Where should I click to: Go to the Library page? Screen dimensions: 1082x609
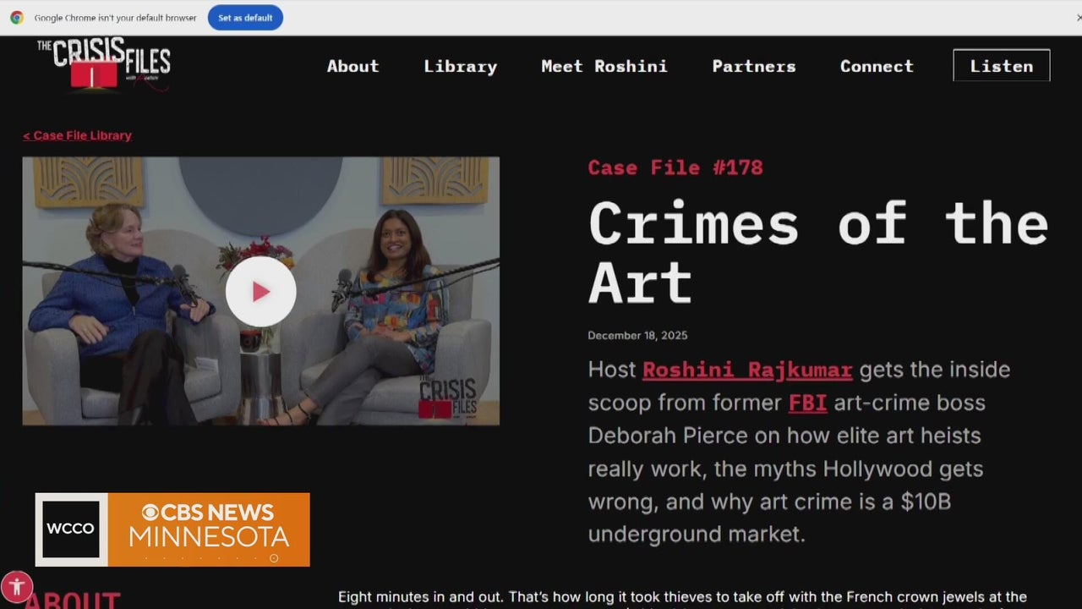click(460, 66)
